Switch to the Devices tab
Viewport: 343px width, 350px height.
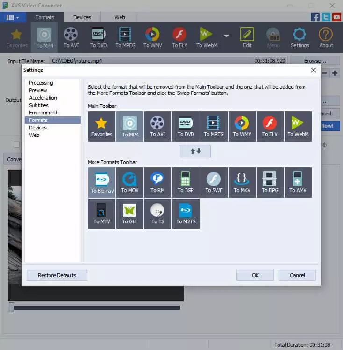82,17
